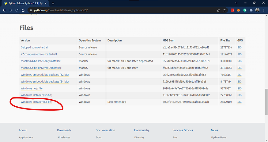This screenshot has width=268, height=142.
Task: Open the Grammarly extension icon
Action: [x=245, y=10]
